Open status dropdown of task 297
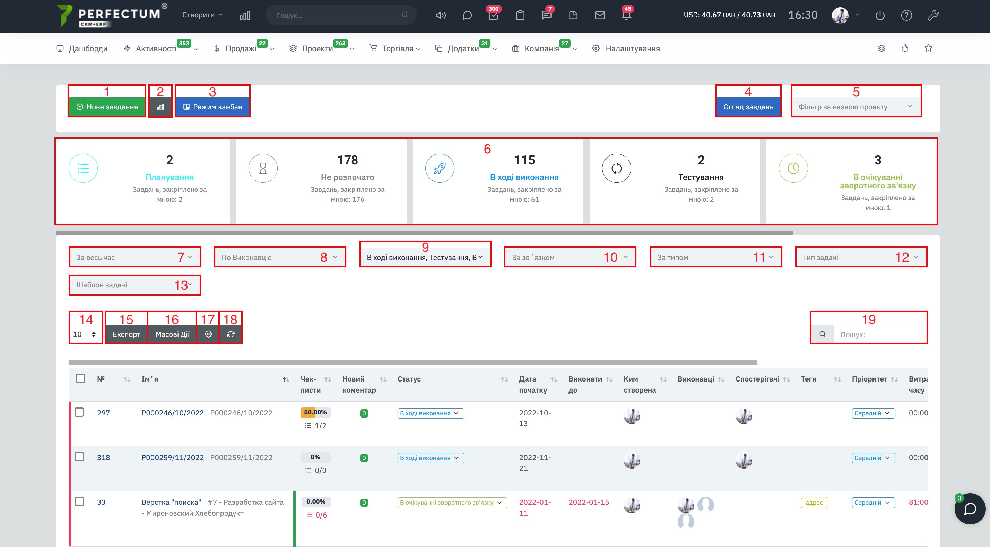This screenshot has width=990, height=547. pos(431,413)
